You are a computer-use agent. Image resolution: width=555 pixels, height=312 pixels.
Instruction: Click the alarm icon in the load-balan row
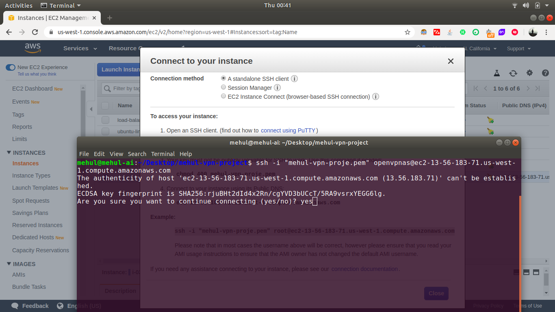tap(490, 120)
